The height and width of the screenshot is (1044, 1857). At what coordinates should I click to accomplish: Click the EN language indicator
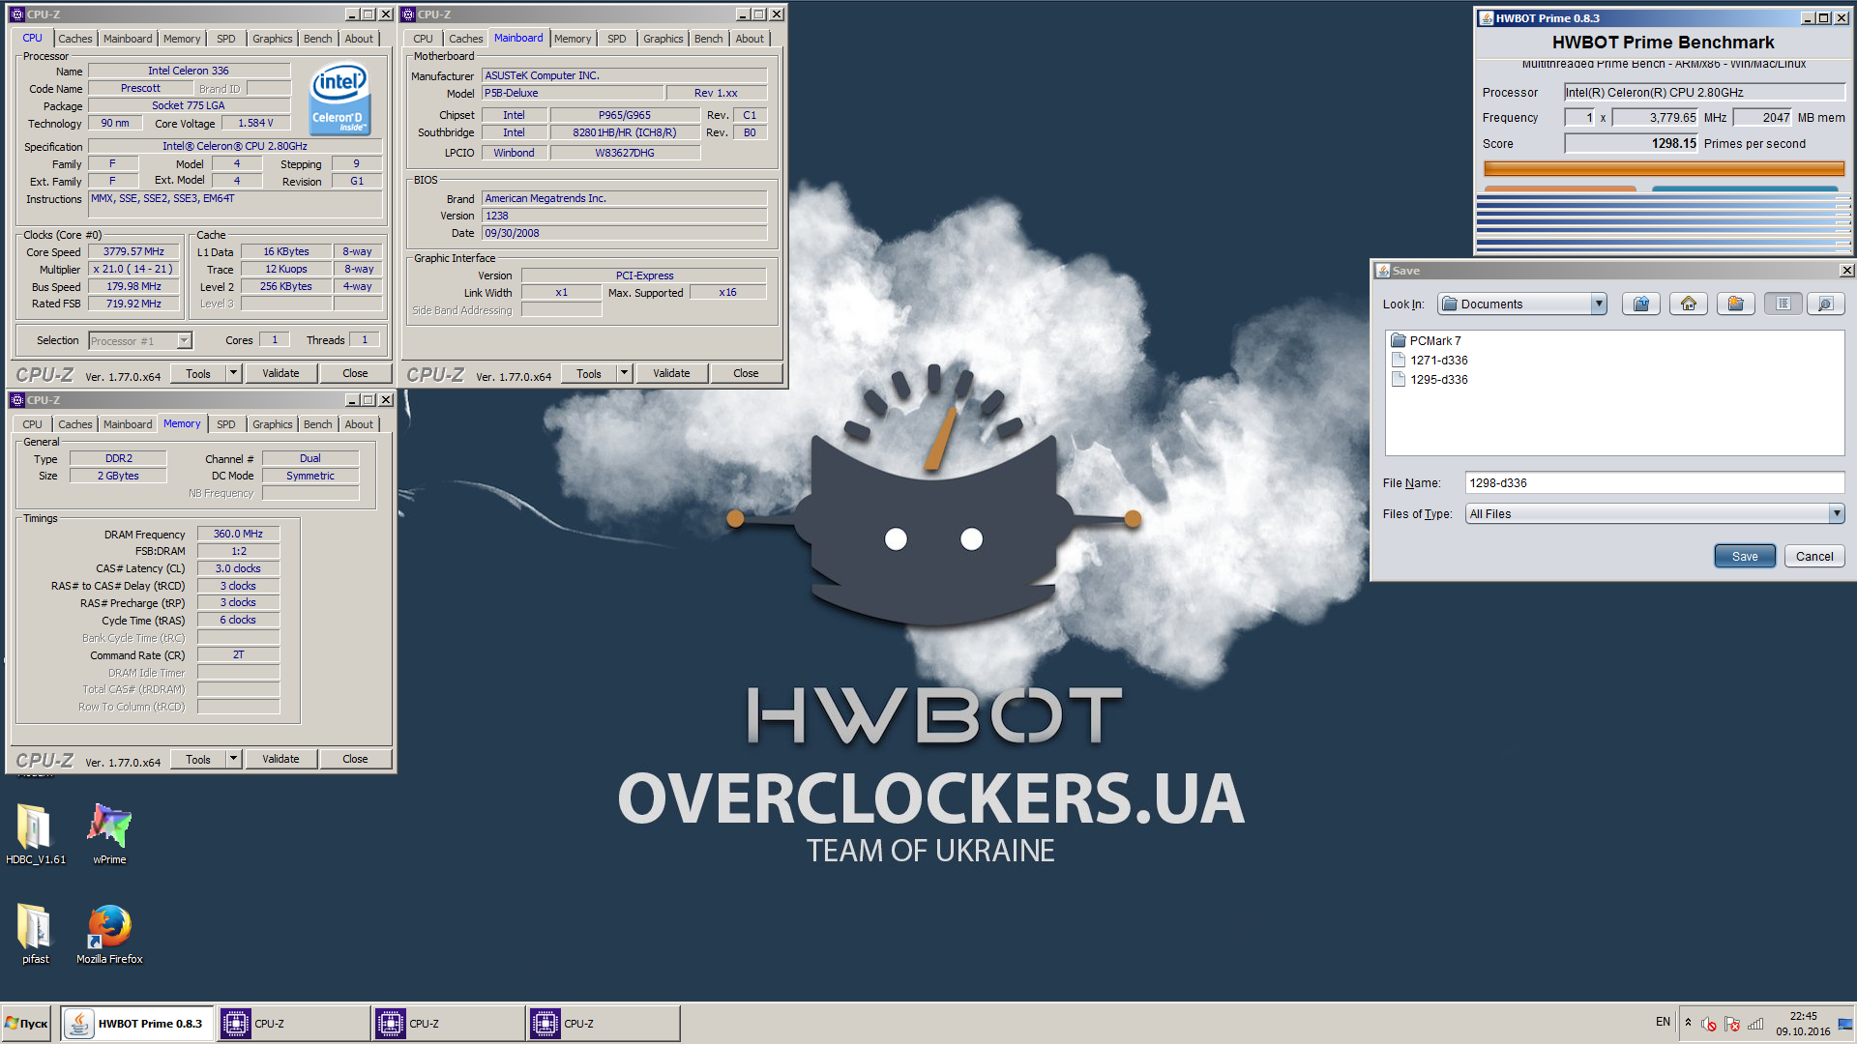click(1663, 1022)
